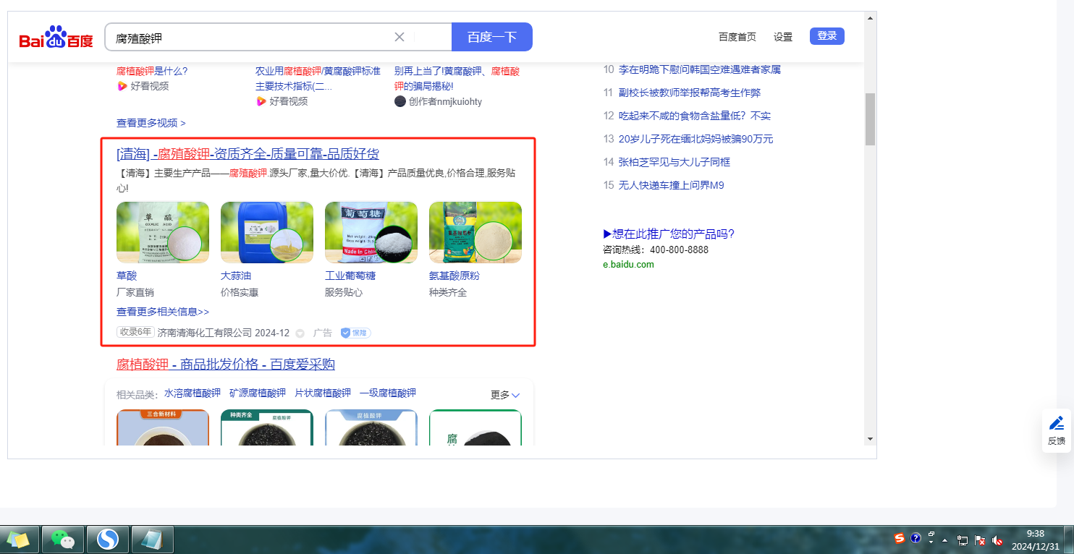Click the 好看视频 icon under 农业用腐植酸钾 video

pyautogui.click(x=261, y=101)
